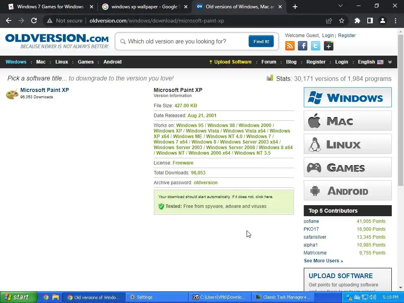The width and height of the screenshot is (404, 303).
Task: Click the OLDVERSION.COM logo
Action: coord(57,41)
